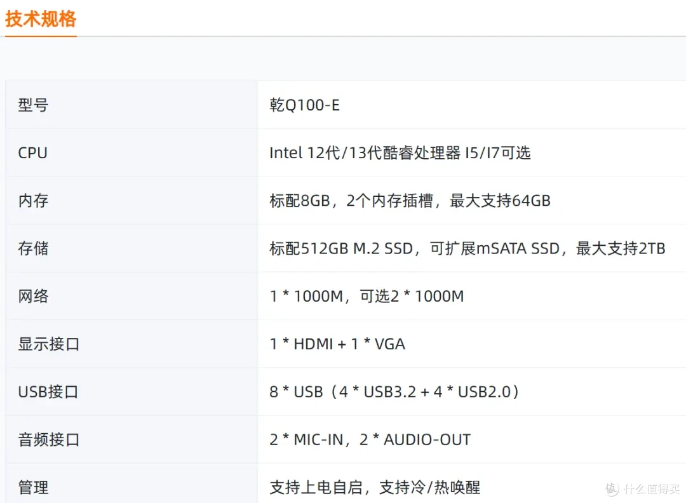Click the Intel 12代/13代酷睿处理器 value
686x503 pixels.
coord(400,152)
